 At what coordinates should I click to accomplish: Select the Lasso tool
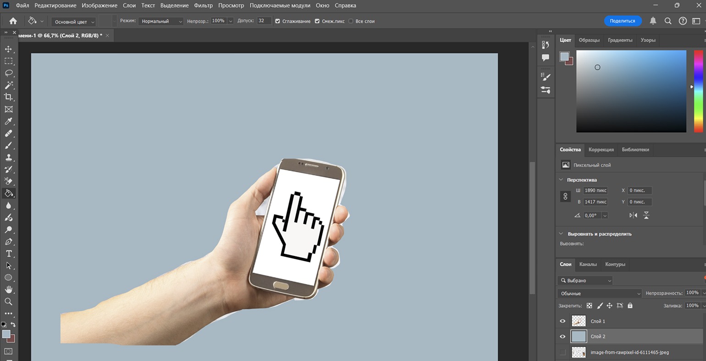click(x=8, y=73)
